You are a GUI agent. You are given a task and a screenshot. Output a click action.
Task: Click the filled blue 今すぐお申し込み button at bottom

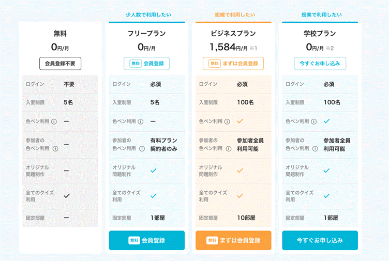coord(320,240)
